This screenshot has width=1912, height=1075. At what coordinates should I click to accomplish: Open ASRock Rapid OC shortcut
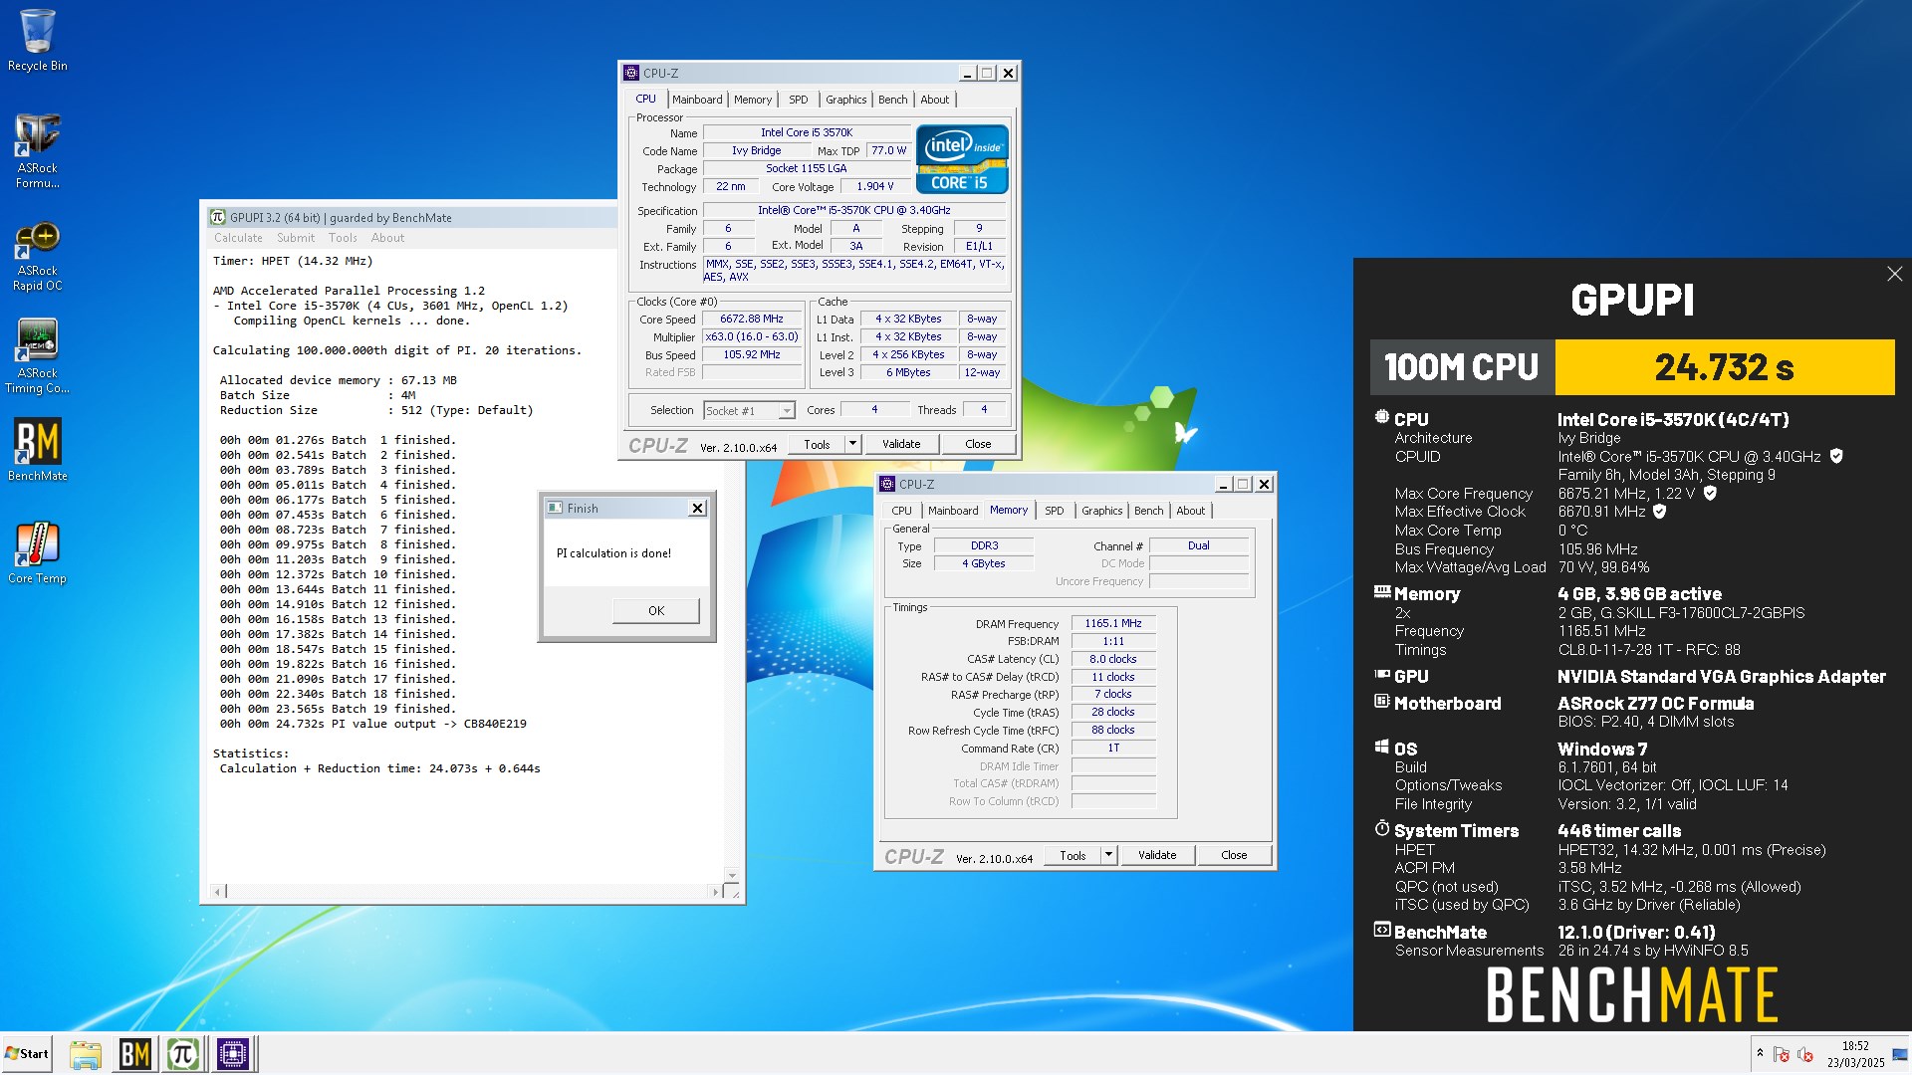37,256
